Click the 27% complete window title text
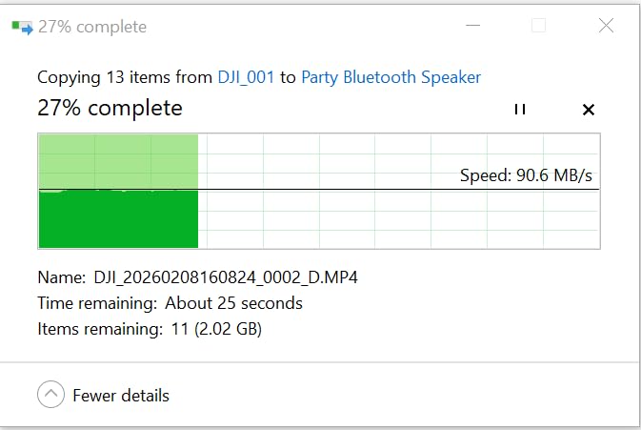The image size is (641, 430). [92, 27]
